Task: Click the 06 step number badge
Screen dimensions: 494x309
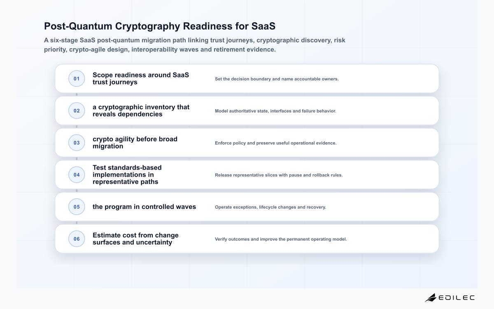Action: click(77, 239)
